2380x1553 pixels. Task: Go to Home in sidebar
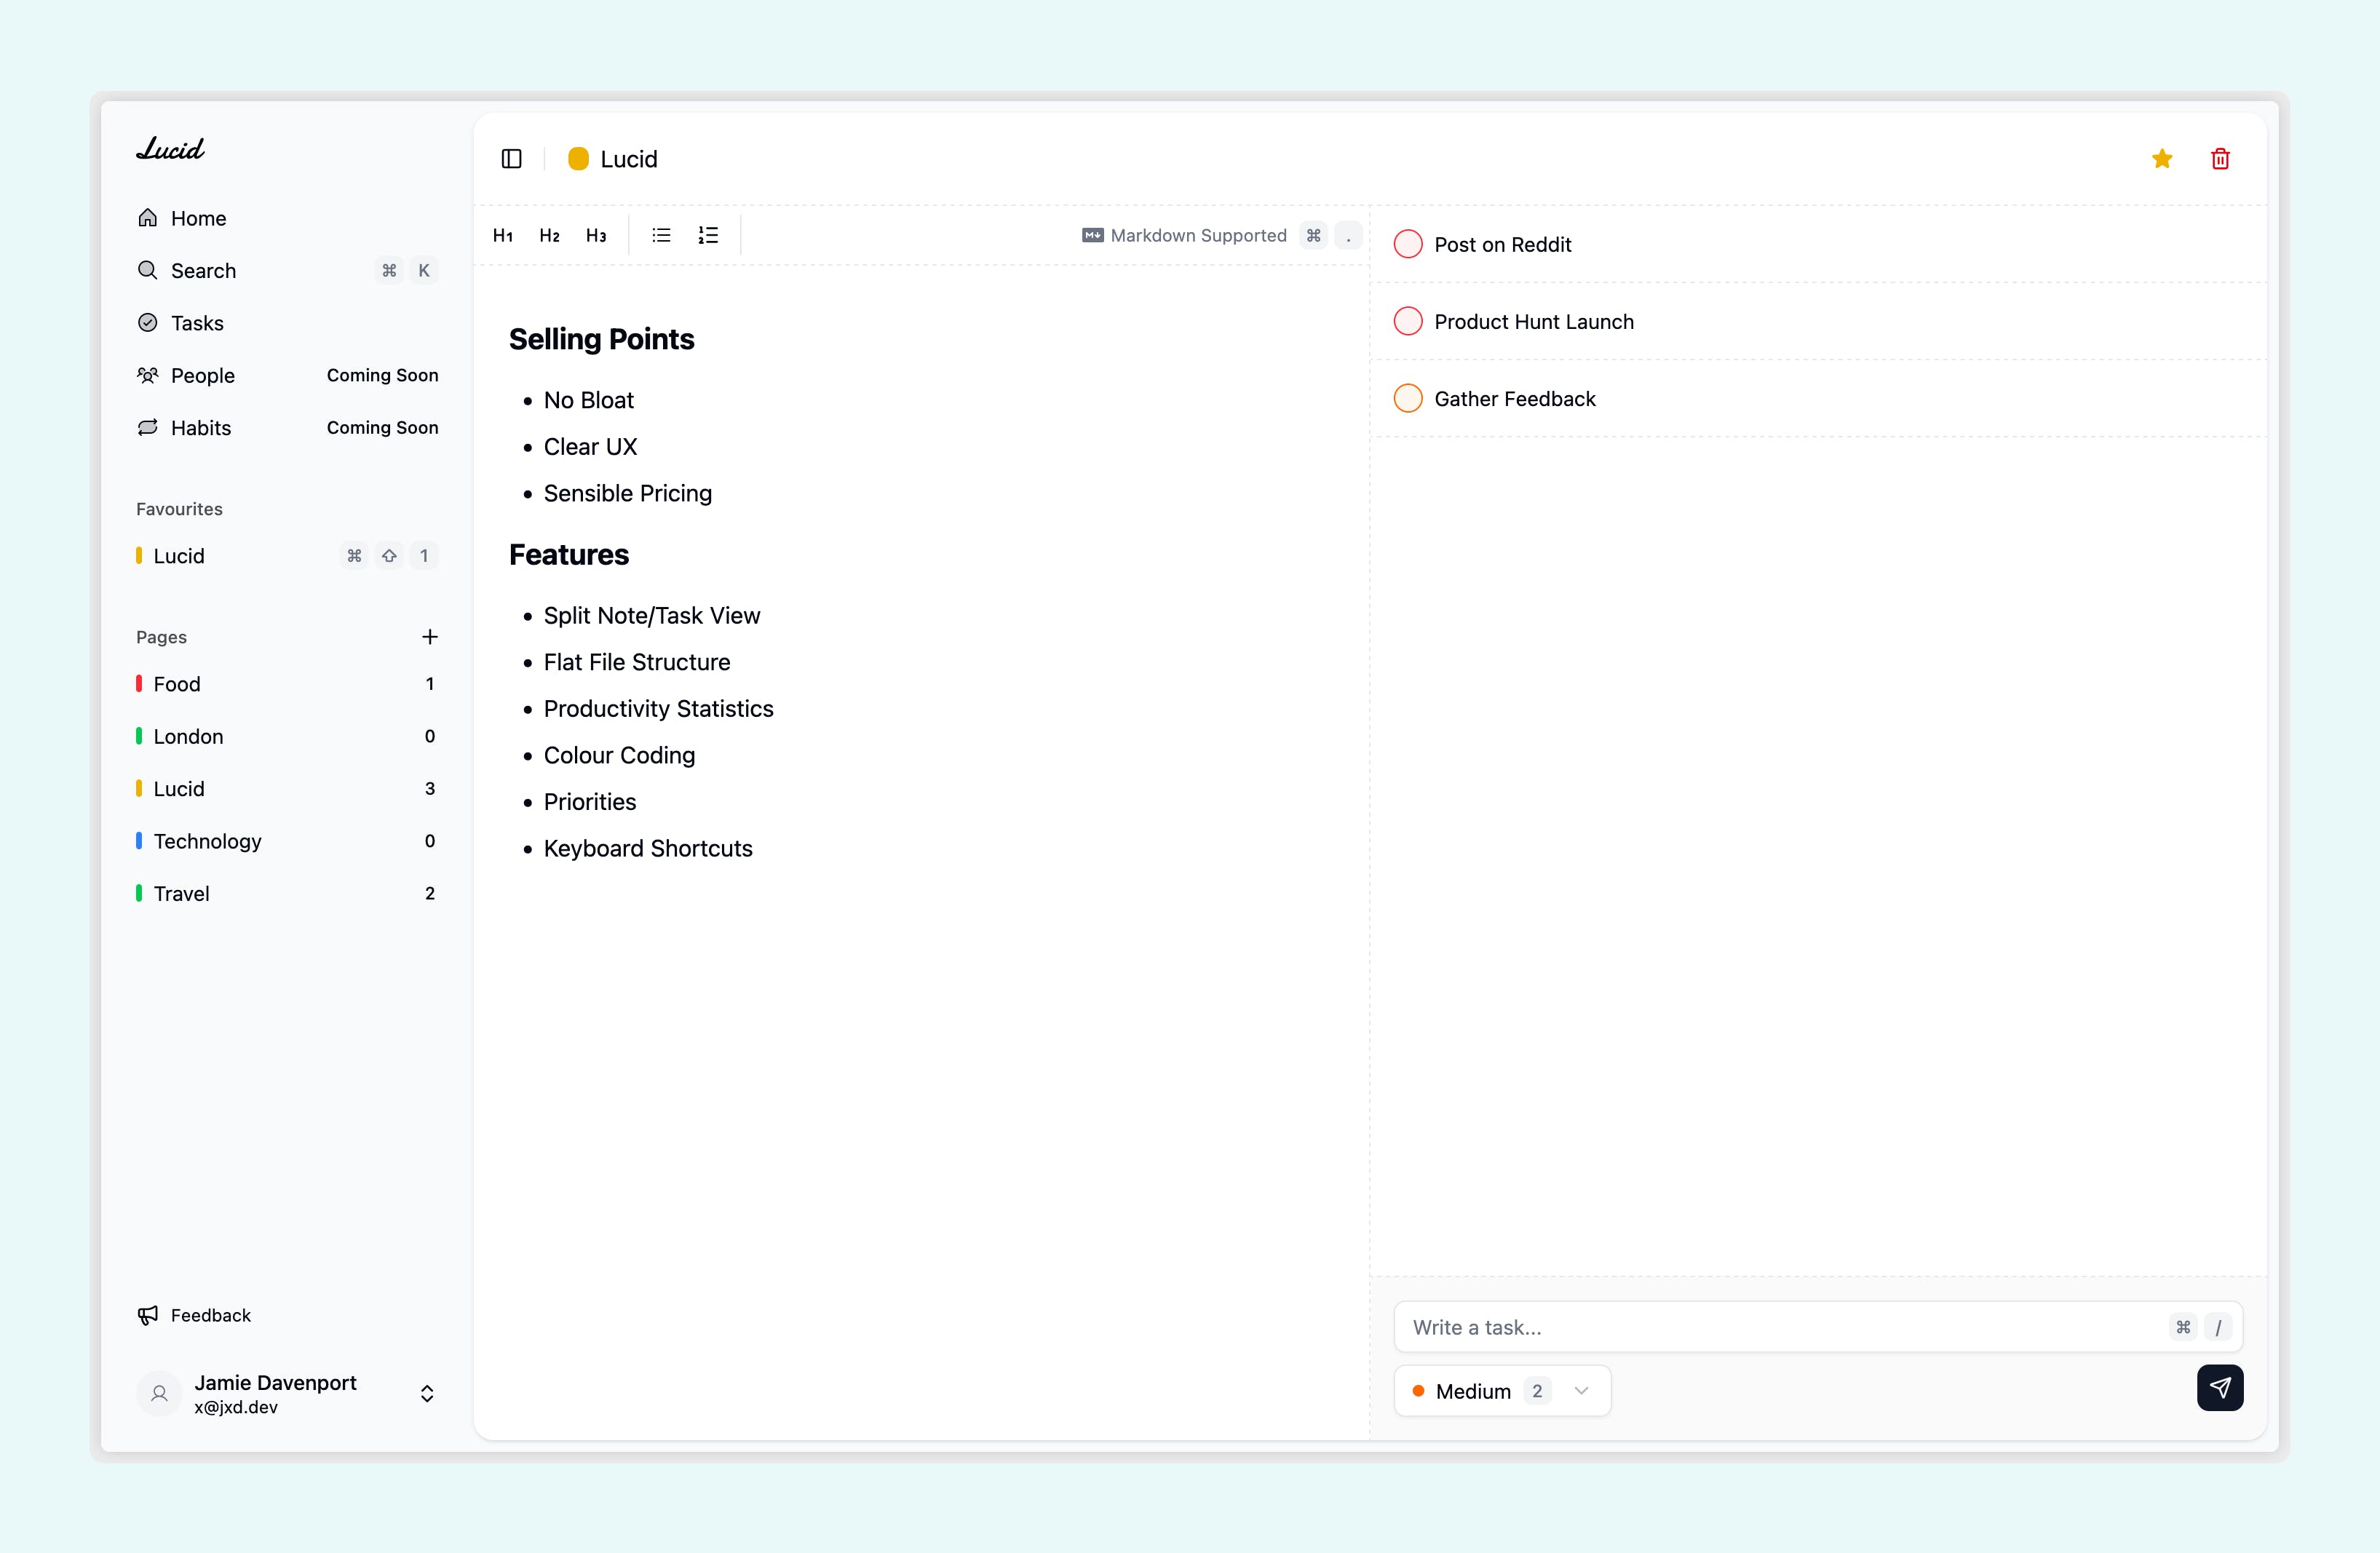point(198,218)
